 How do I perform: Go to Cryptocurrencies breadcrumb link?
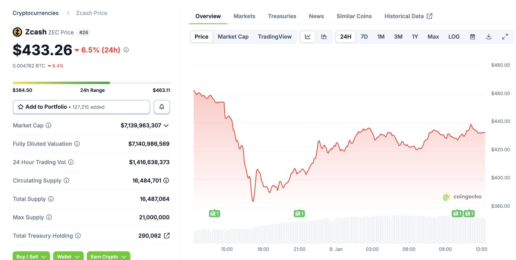click(36, 13)
